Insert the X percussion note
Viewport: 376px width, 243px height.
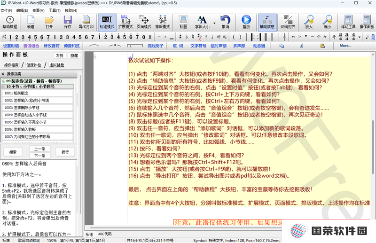tap(150, 37)
